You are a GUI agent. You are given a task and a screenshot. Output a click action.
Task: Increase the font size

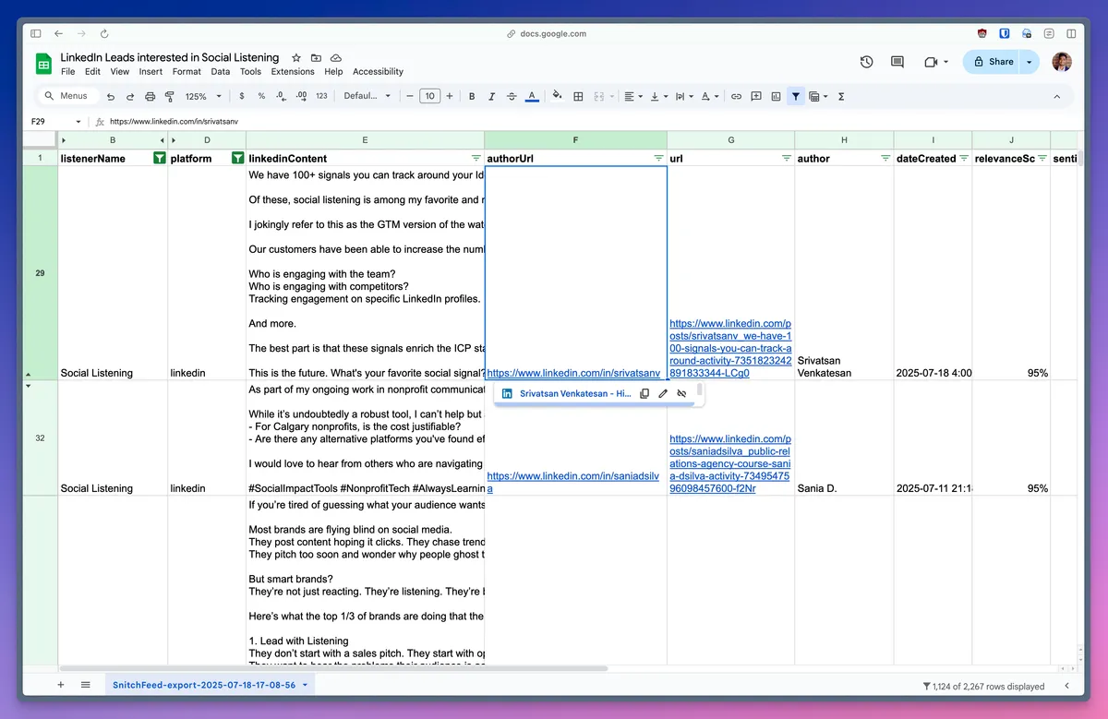[x=450, y=96]
